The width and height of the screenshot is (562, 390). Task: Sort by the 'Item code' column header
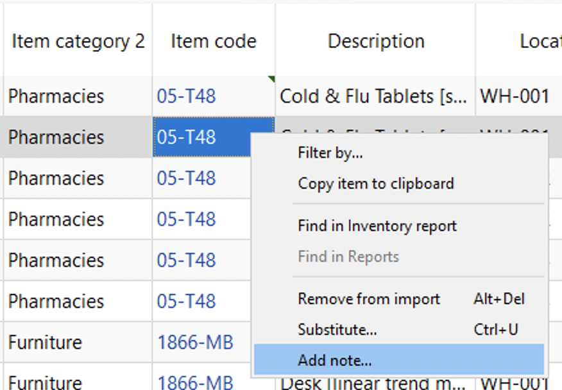(214, 42)
